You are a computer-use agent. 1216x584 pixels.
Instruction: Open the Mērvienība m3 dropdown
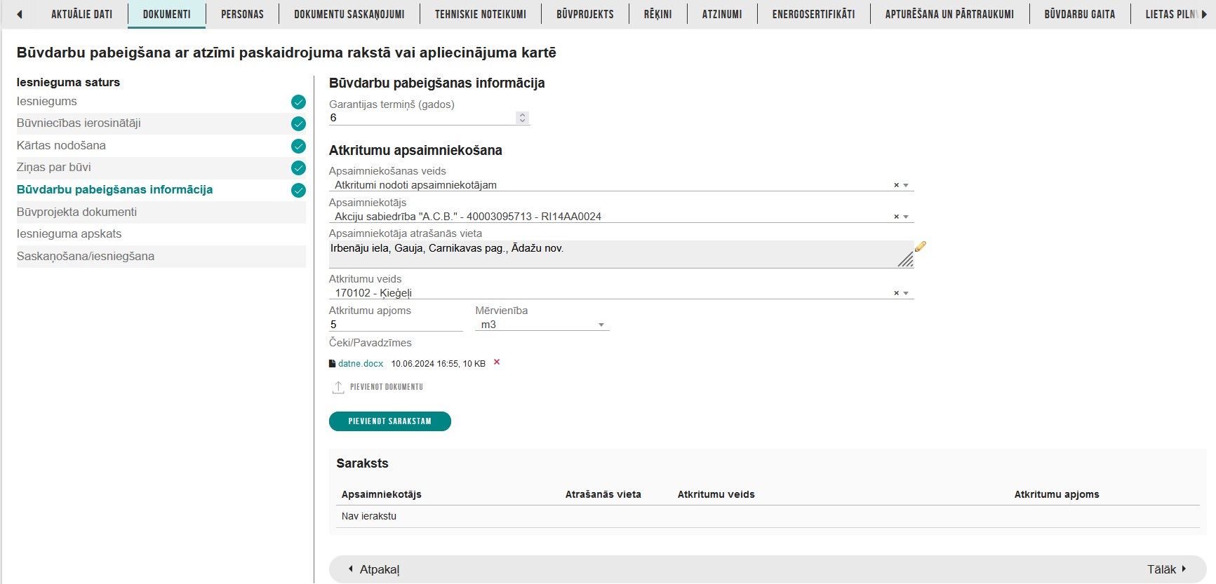point(542,325)
